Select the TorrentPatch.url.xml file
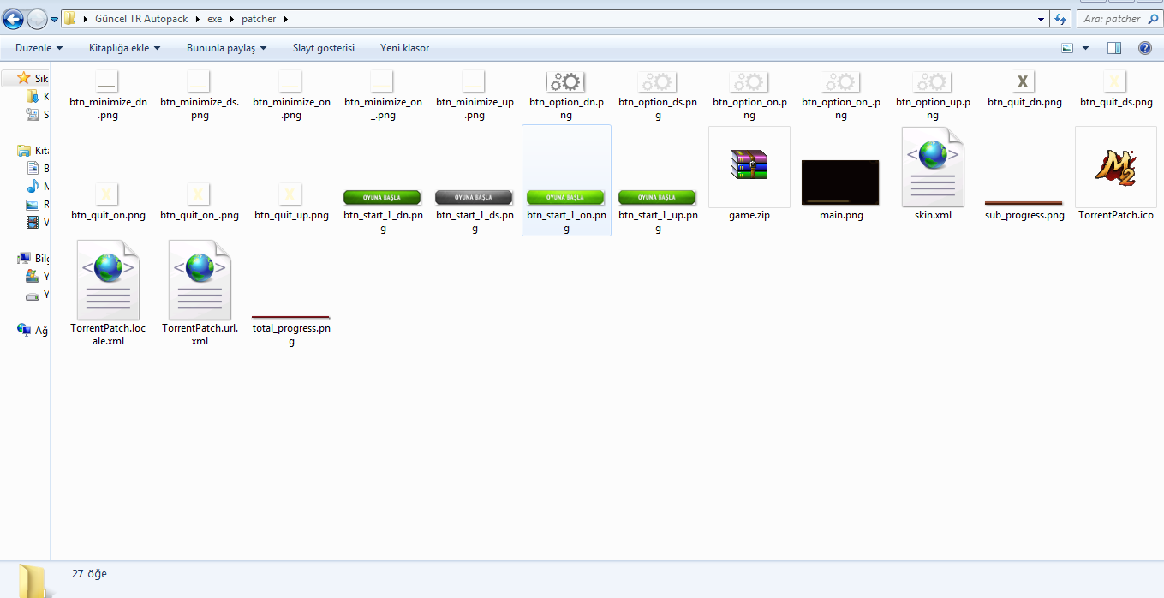Viewport: 1164px width, 598px height. pyautogui.click(x=200, y=279)
